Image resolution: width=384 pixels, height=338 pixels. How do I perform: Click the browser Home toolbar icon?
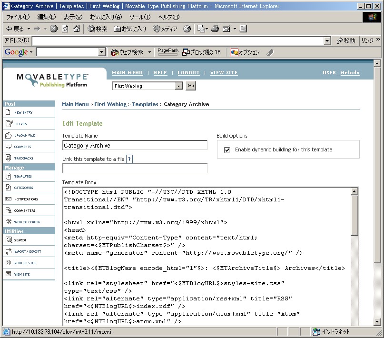[x=76, y=29]
